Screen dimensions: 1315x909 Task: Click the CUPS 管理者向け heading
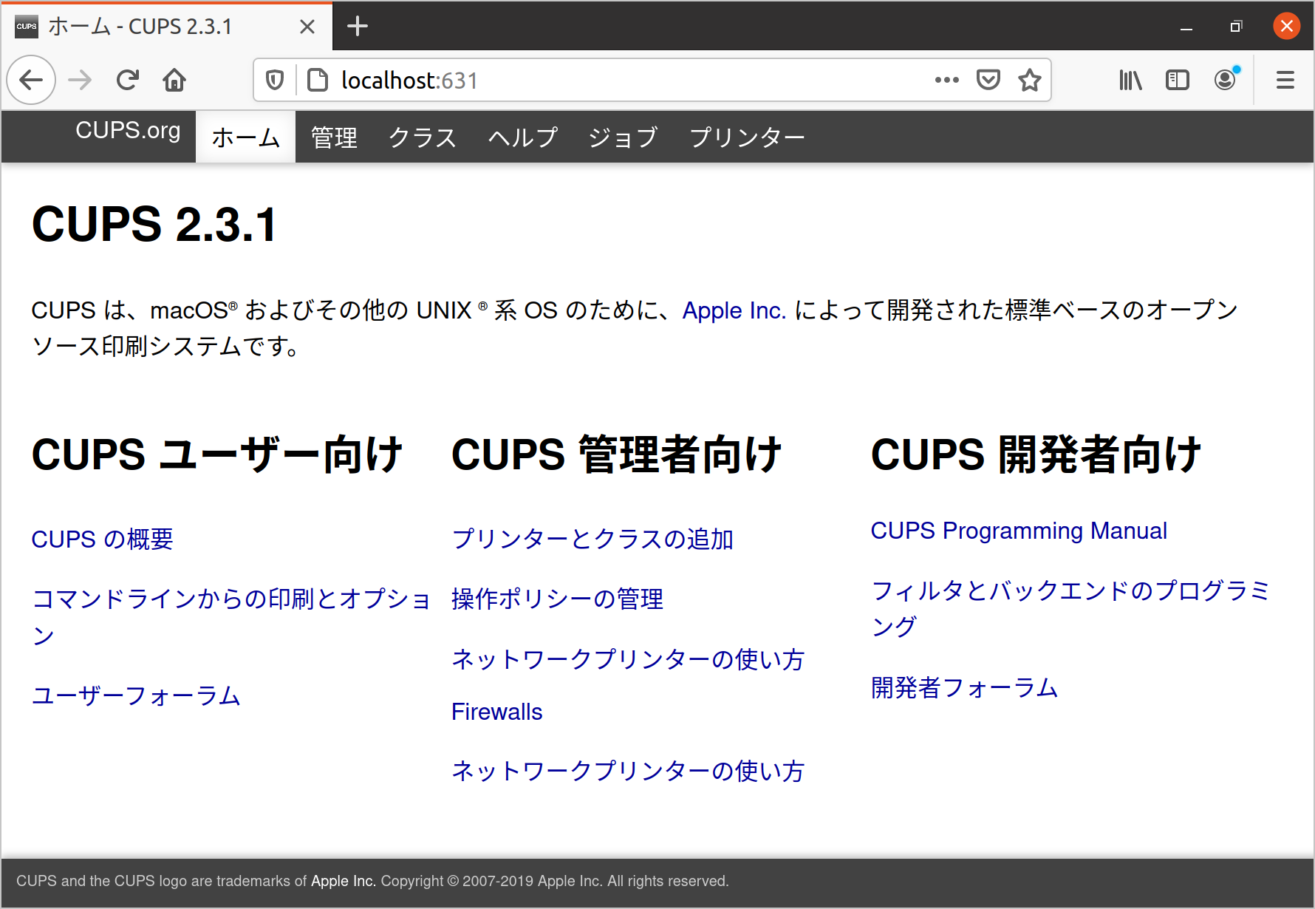click(616, 454)
